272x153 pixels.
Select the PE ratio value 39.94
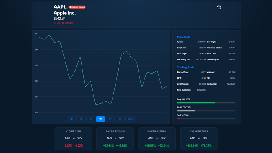pos(233,78)
